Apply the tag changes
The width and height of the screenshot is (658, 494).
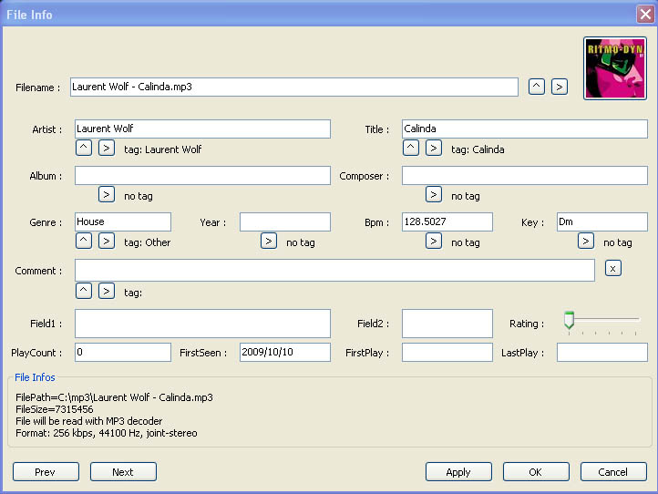point(458,472)
